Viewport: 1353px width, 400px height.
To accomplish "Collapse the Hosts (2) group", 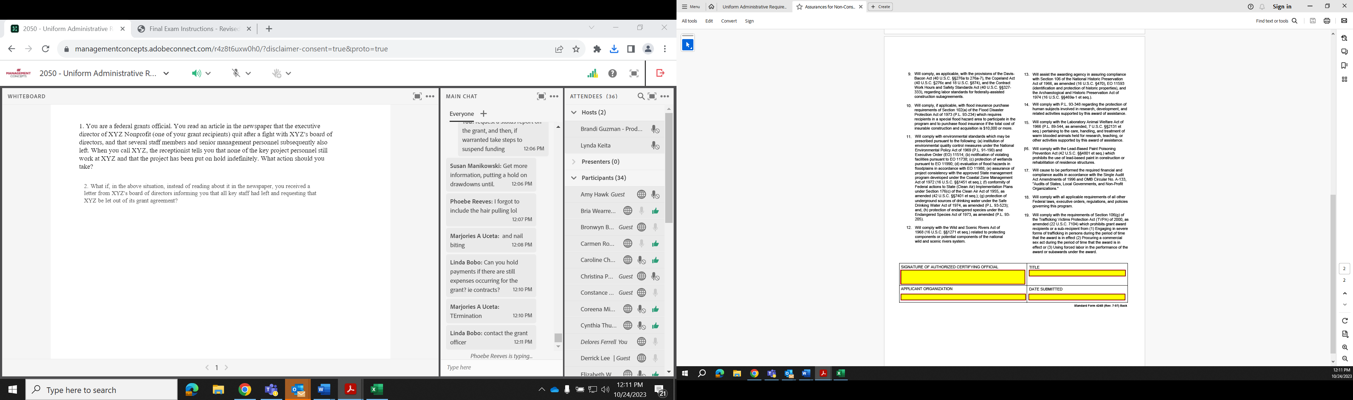I will (x=574, y=112).
